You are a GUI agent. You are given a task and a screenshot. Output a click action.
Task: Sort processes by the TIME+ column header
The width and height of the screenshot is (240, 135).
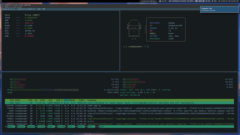pos(82,100)
